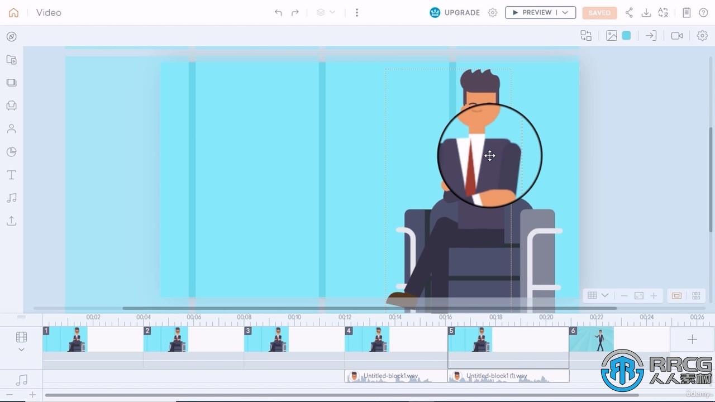The width and height of the screenshot is (715, 402).
Task: Select the Untitled-block1.wav audio clip
Action: [x=396, y=376]
